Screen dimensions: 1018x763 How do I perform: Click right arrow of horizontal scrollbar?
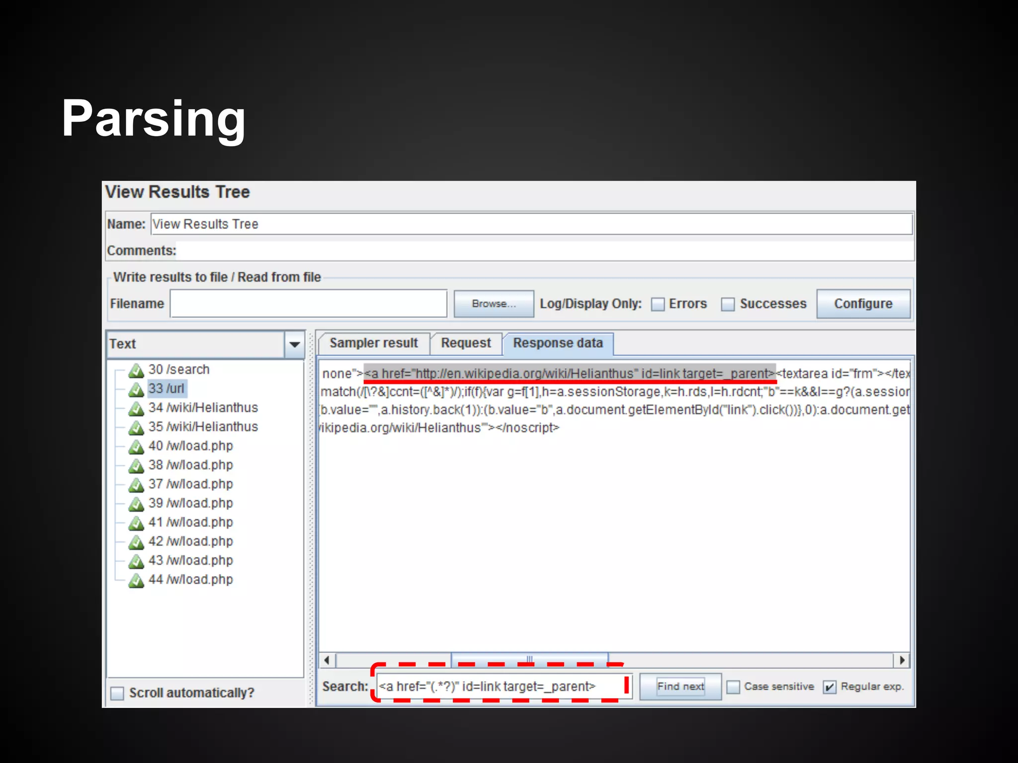(x=902, y=660)
